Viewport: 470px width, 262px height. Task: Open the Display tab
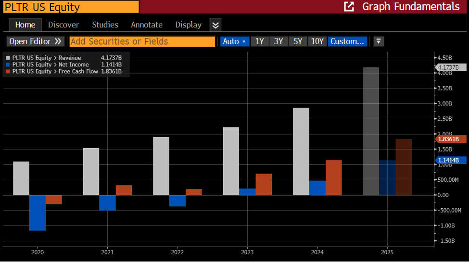(188, 25)
